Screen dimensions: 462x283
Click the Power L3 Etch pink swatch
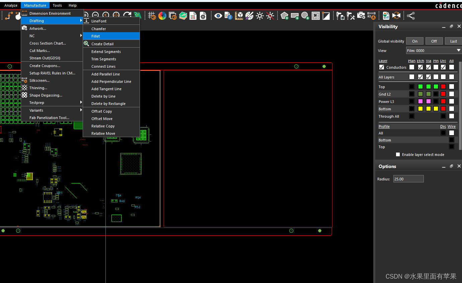[x=420, y=101]
